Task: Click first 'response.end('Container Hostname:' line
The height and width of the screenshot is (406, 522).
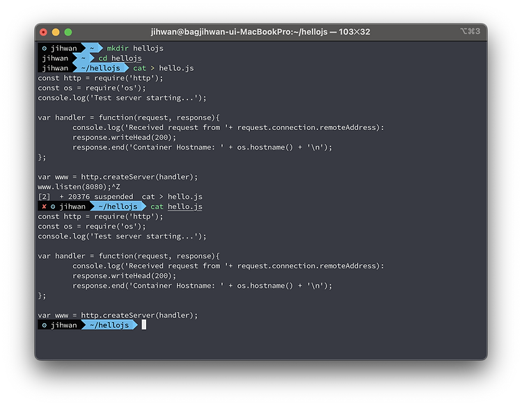Action: (x=202, y=147)
